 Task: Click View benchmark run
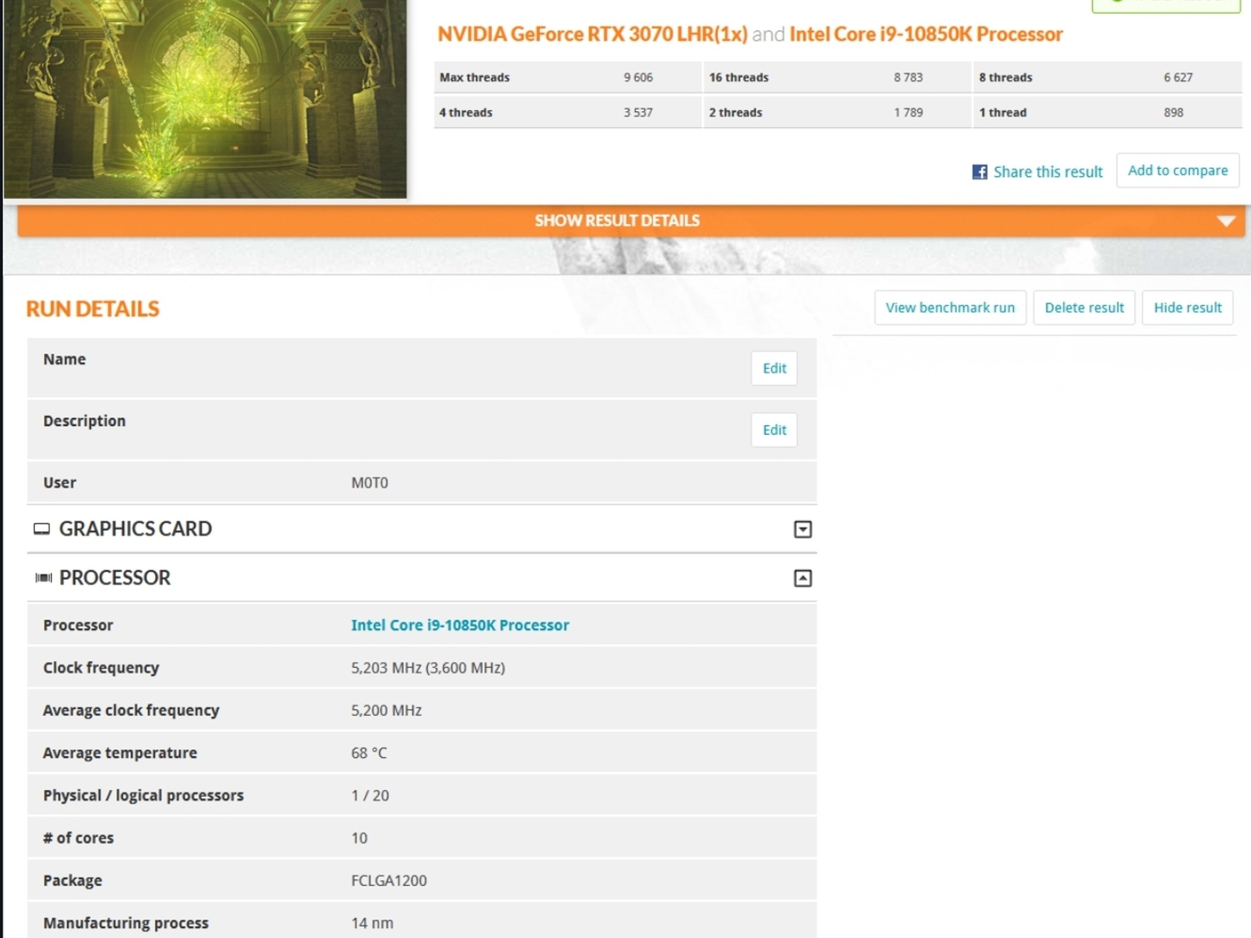950,307
